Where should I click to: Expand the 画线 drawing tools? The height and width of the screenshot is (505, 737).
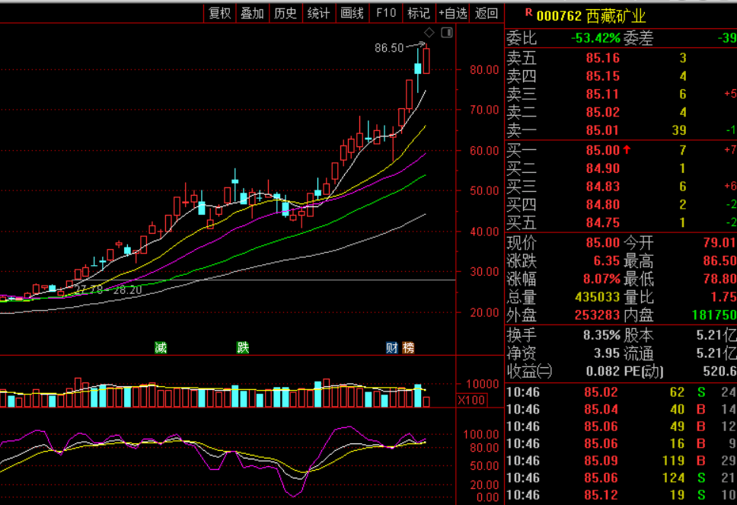point(353,13)
